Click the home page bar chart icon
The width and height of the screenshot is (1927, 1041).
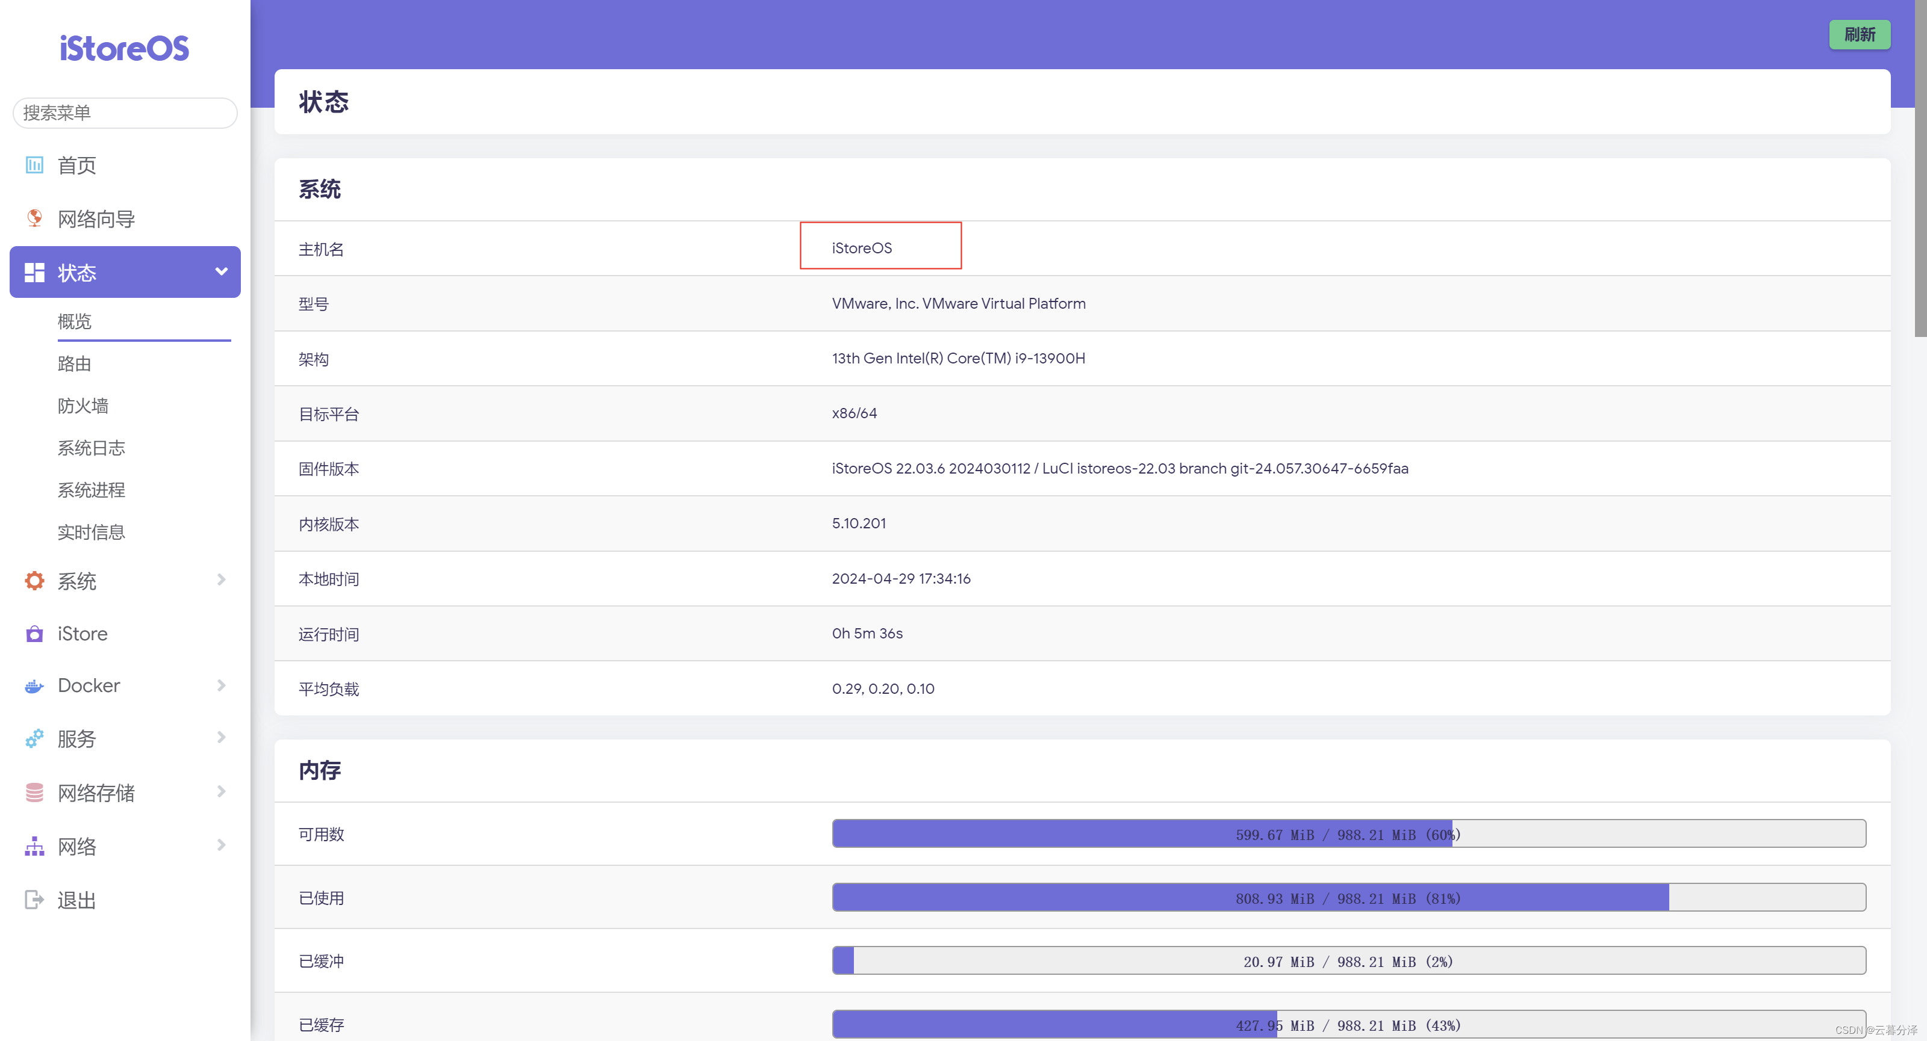pyautogui.click(x=34, y=164)
